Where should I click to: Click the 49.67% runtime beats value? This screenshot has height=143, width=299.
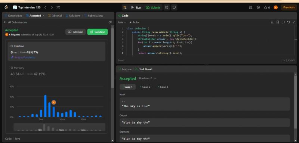tap(32, 52)
